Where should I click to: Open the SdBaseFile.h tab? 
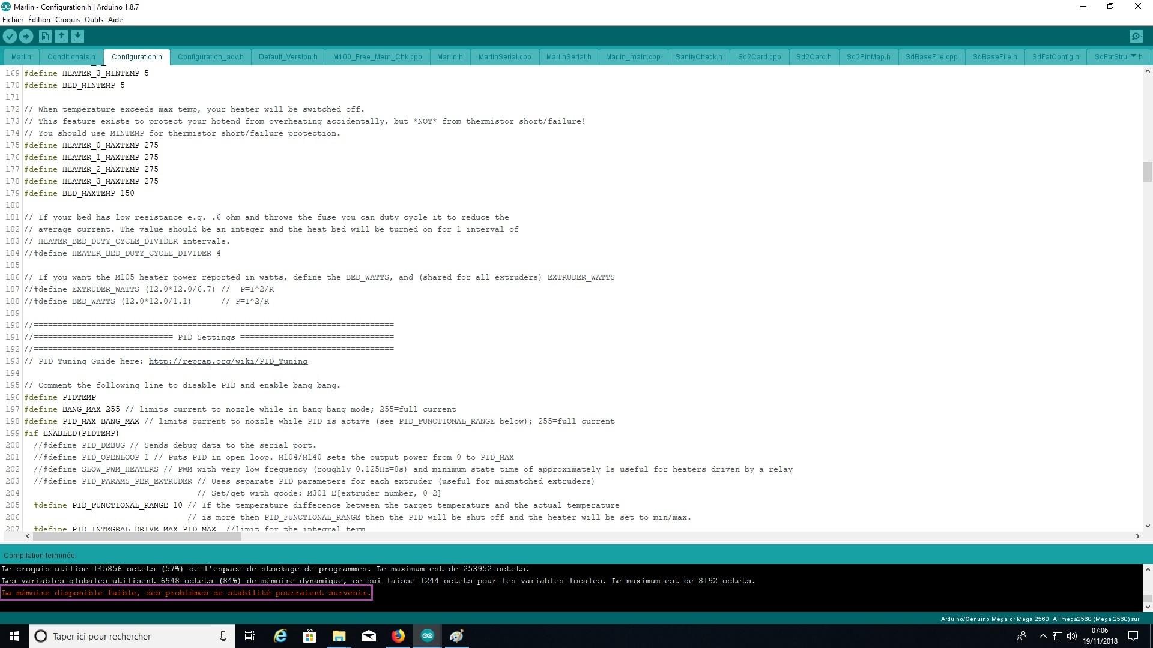[x=995, y=57]
